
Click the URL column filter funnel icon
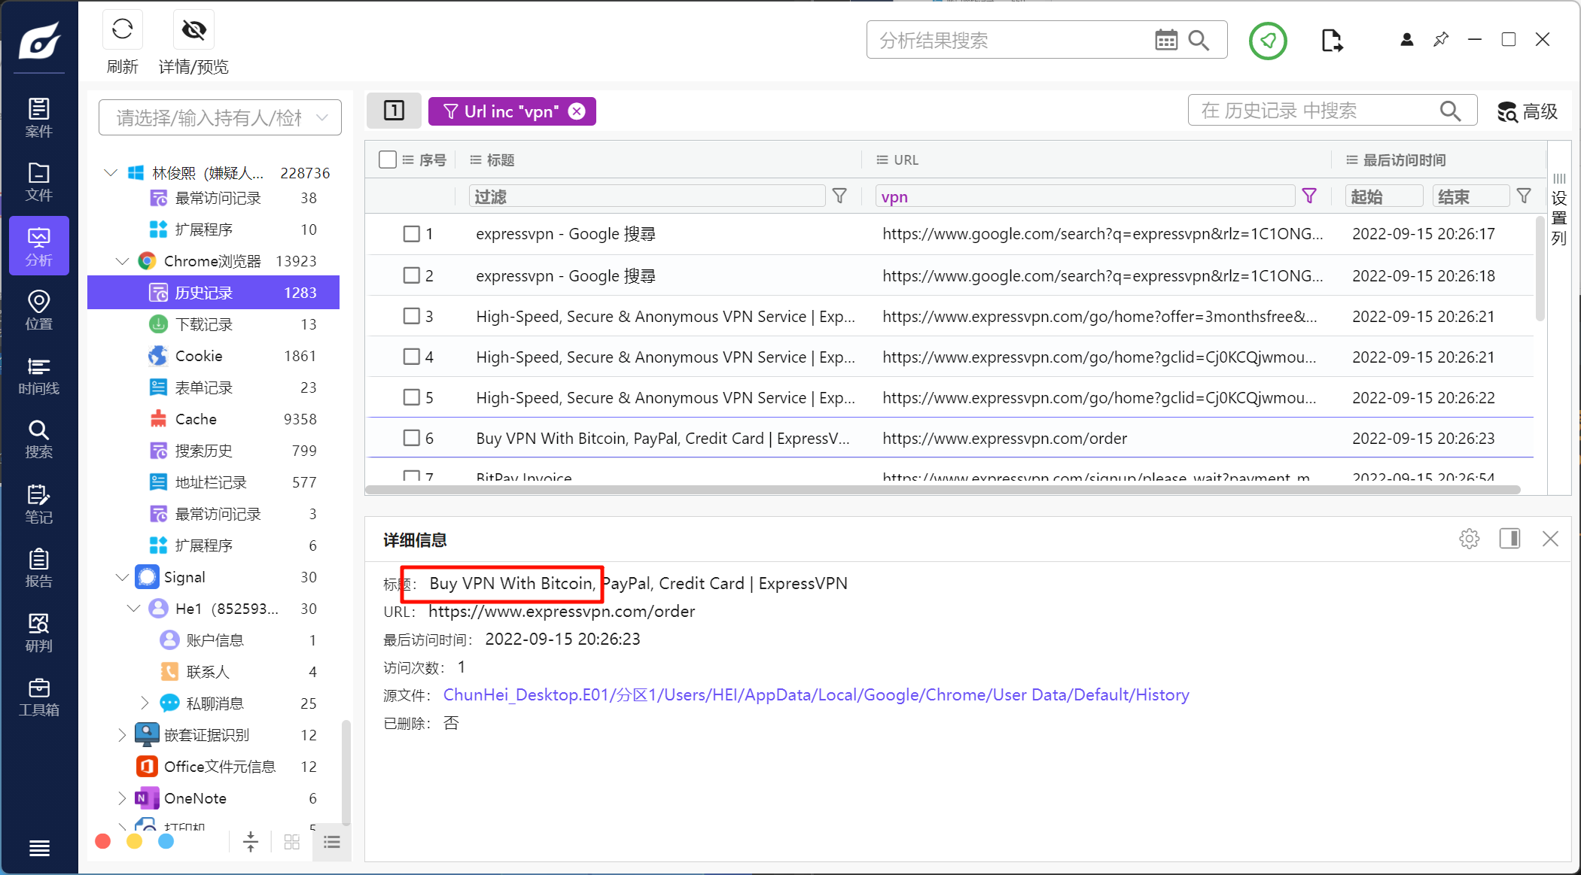[x=1309, y=196]
